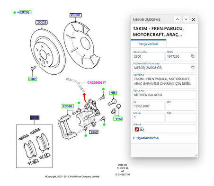Go to next part with the down chevron
This screenshot has height=186, width=214.
186,19
